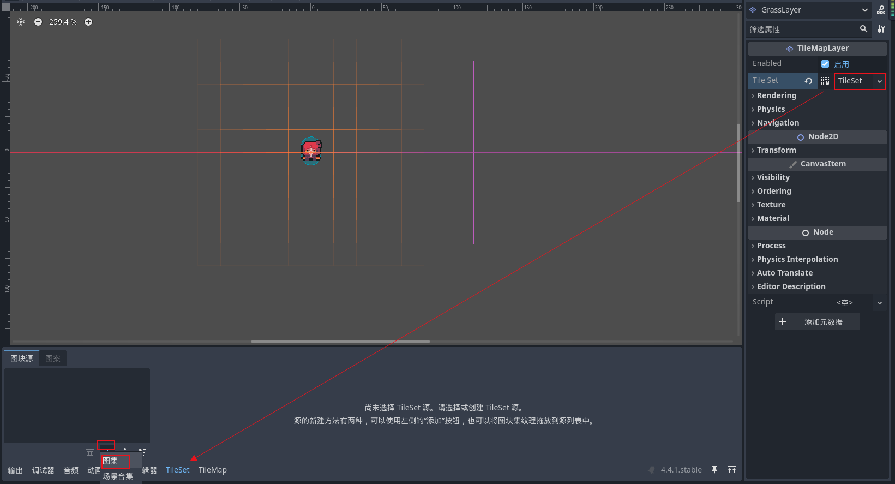Viewport: 895px width, 484px height.
Task: Open the TileMap bottom panel tab
Action: pyautogui.click(x=213, y=470)
